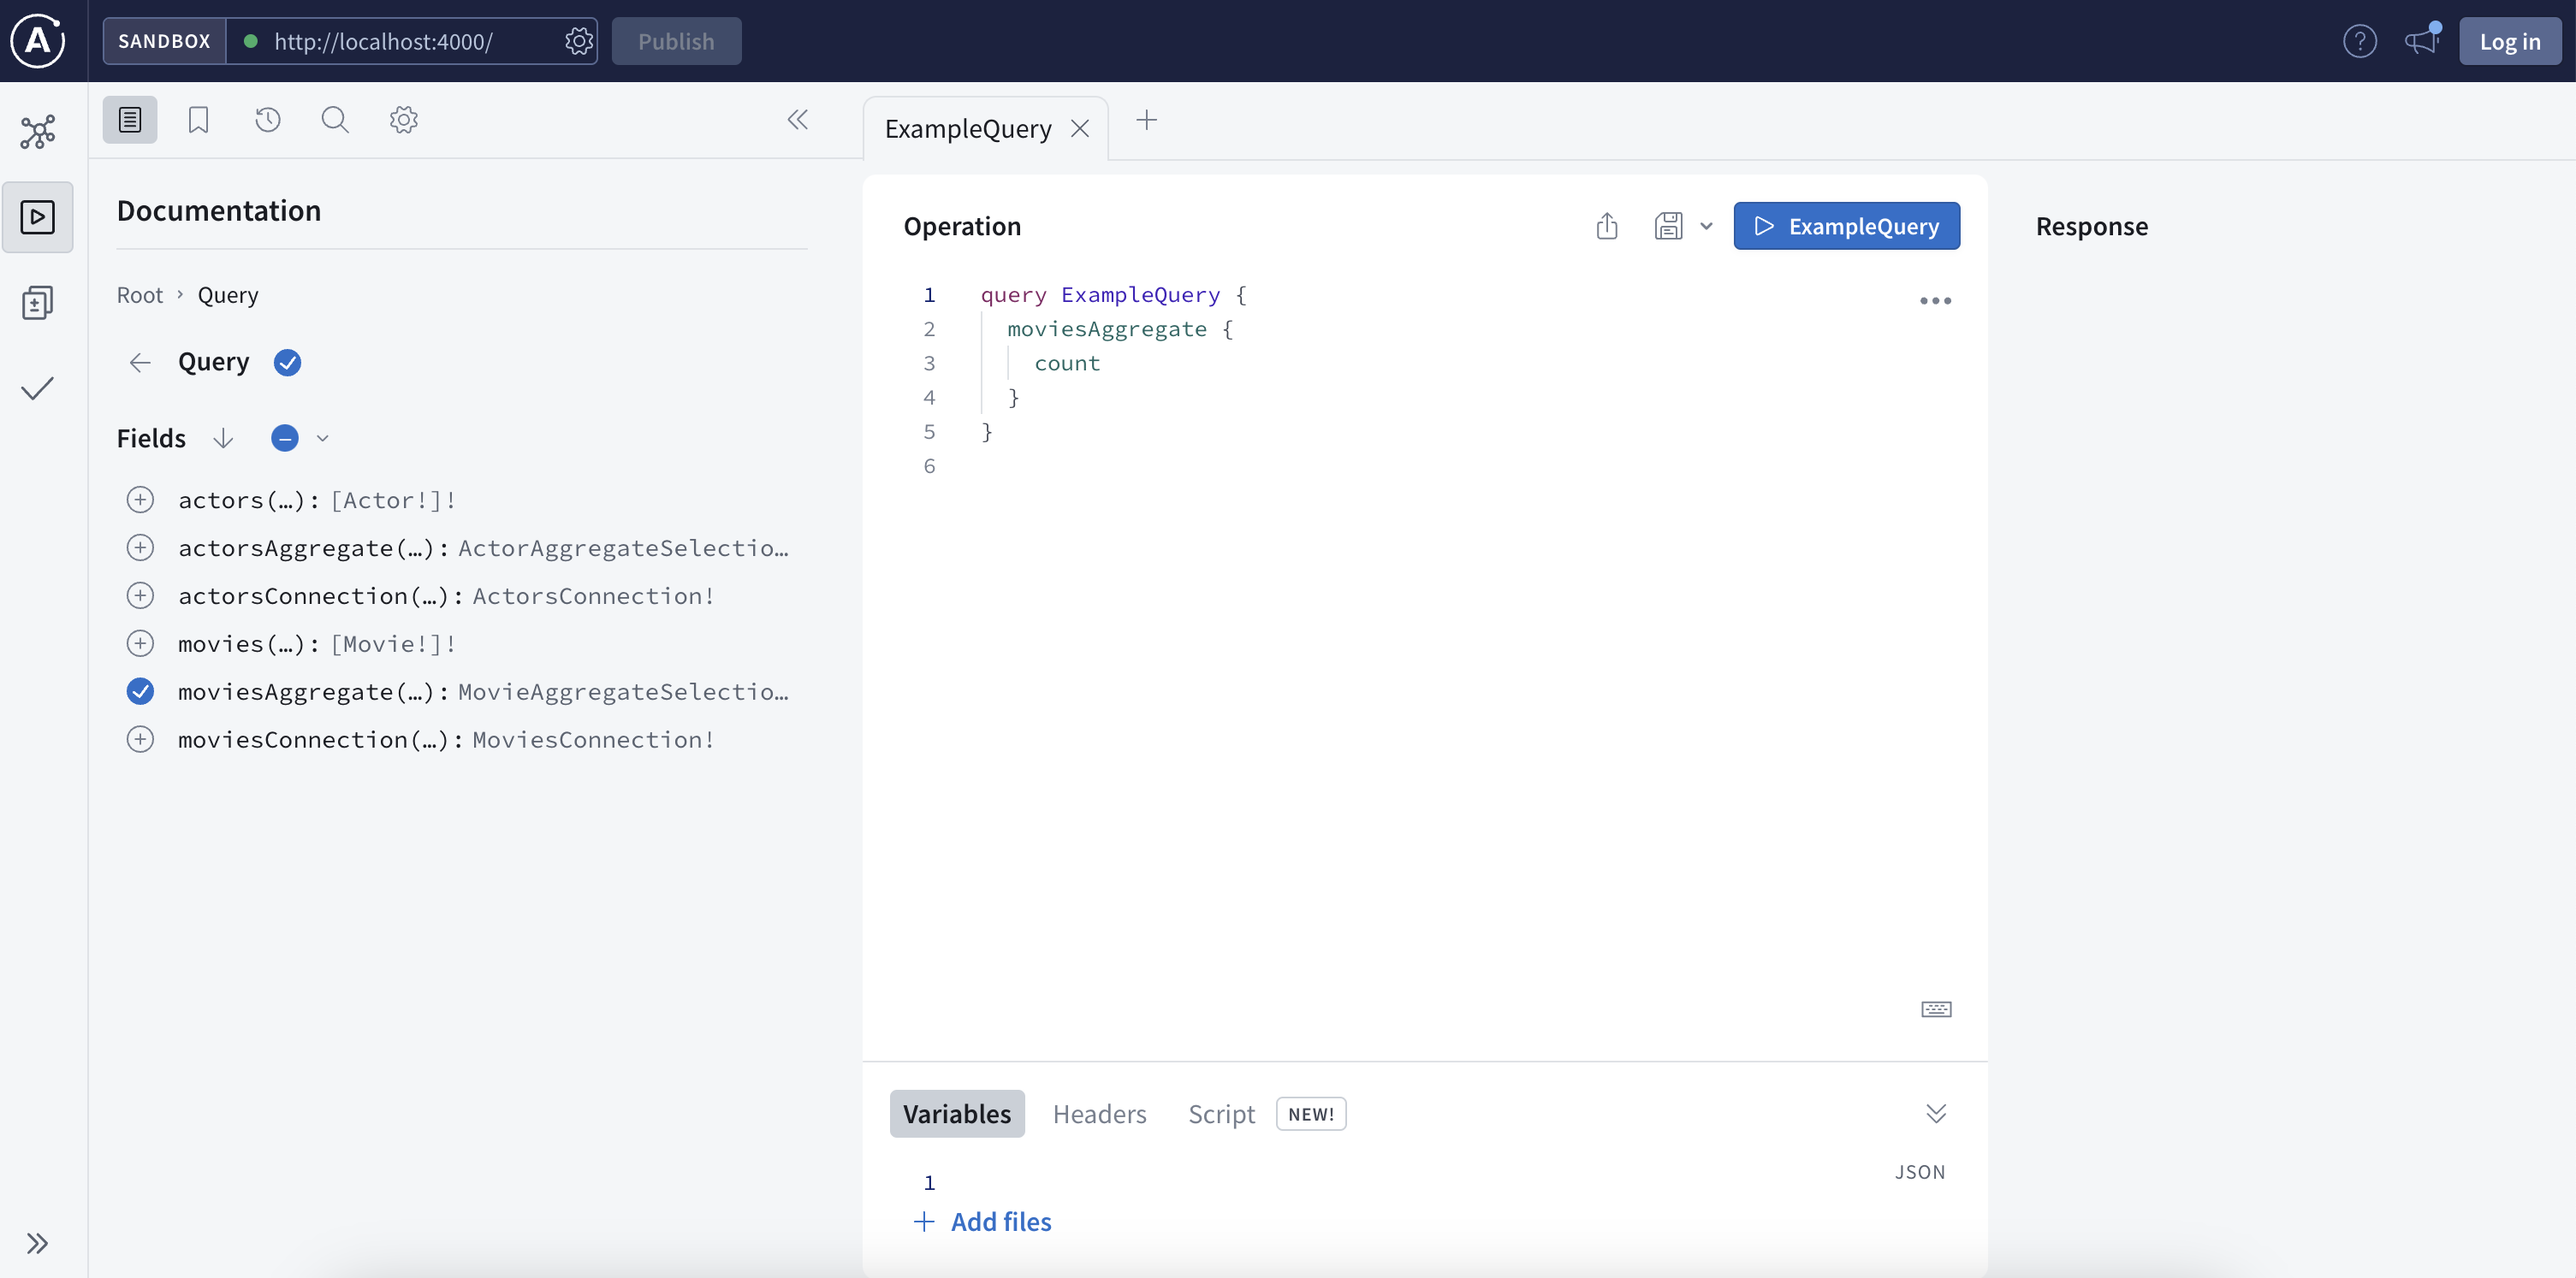Click the Publish button
The image size is (2576, 1278).
676,41
